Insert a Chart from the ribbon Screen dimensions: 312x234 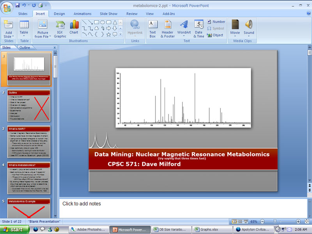(x=74, y=28)
